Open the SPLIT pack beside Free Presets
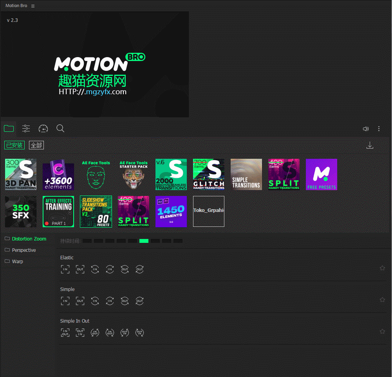The height and width of the screenshot is (377, 392). (284, 174)
